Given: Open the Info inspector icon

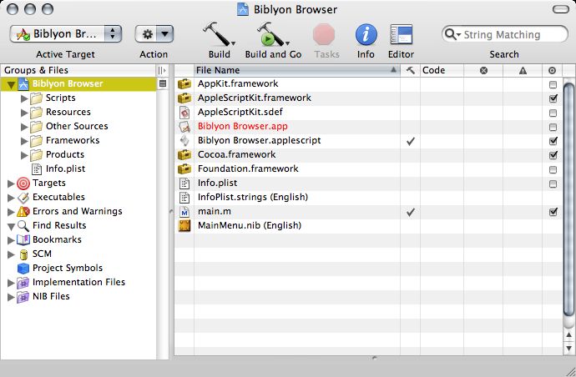Looking at the screenshot, I should [366, 35].
